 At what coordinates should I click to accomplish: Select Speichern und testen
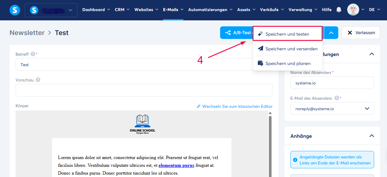tap(287, 34)
